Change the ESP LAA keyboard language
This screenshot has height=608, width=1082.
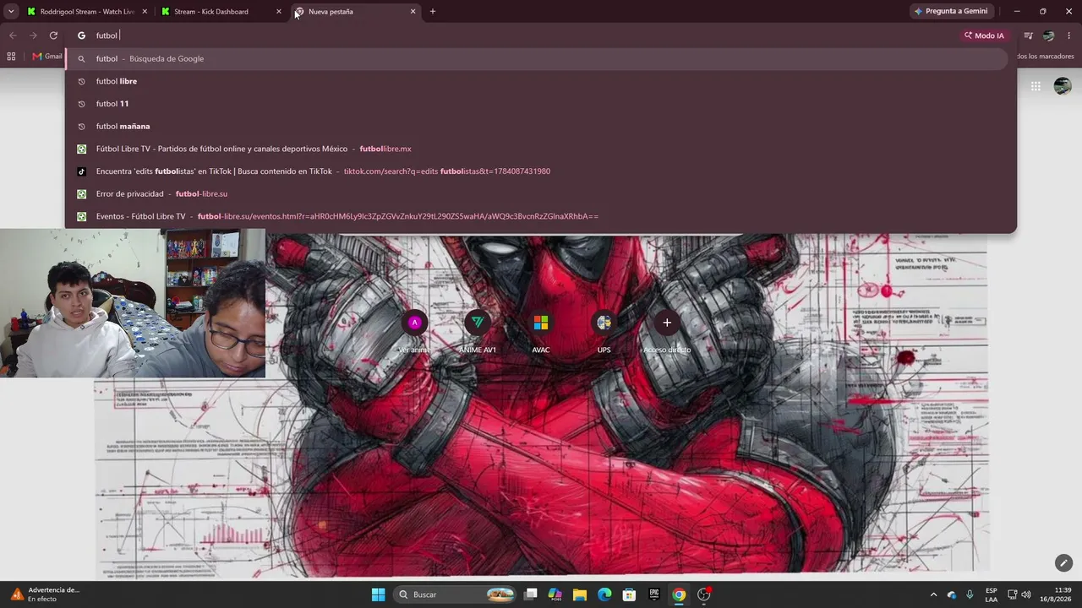coord(991,594)
